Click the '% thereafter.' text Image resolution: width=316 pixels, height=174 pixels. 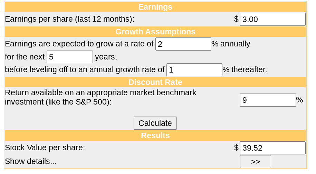(245, 70)
